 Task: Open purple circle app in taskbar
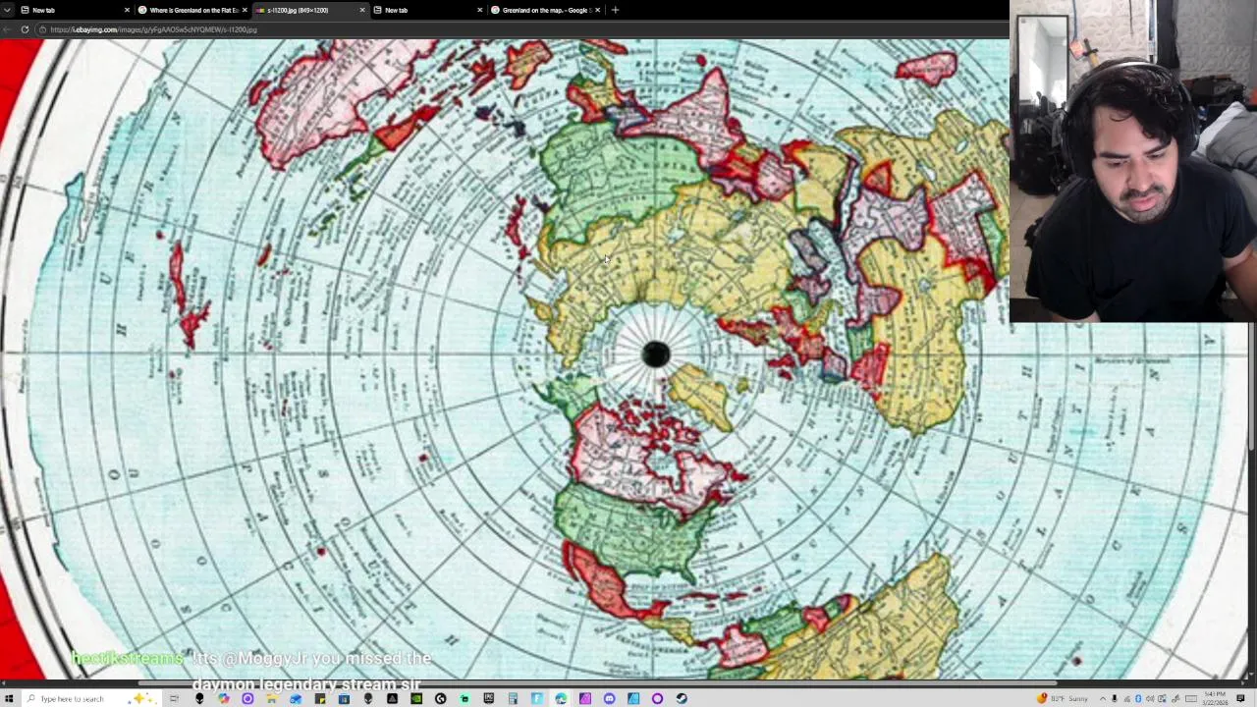tap(247, 698)
